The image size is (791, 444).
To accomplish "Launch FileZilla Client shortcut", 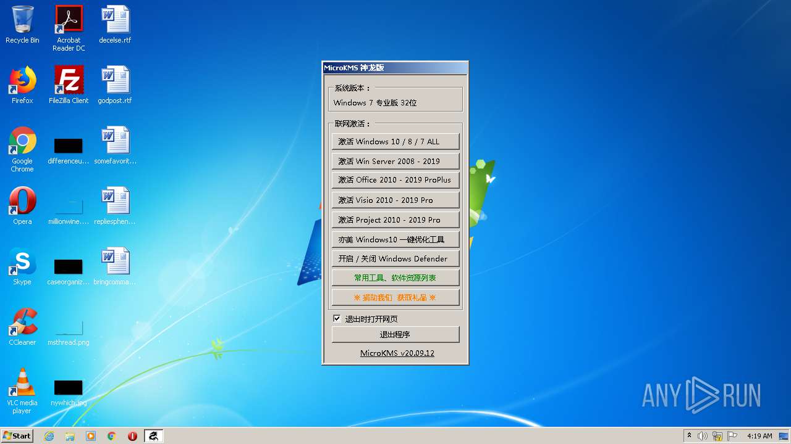I will click(69, 85).
